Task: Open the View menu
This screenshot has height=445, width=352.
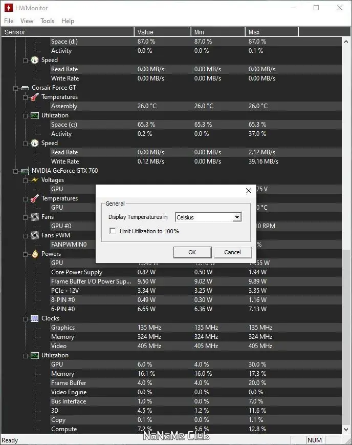Action: 27,21
